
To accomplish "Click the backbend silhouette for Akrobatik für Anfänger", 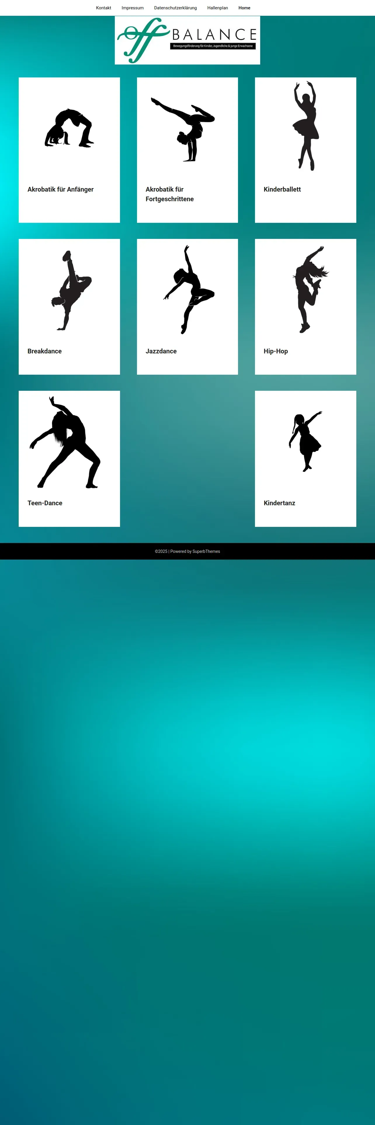I will (x=70, y=128).
